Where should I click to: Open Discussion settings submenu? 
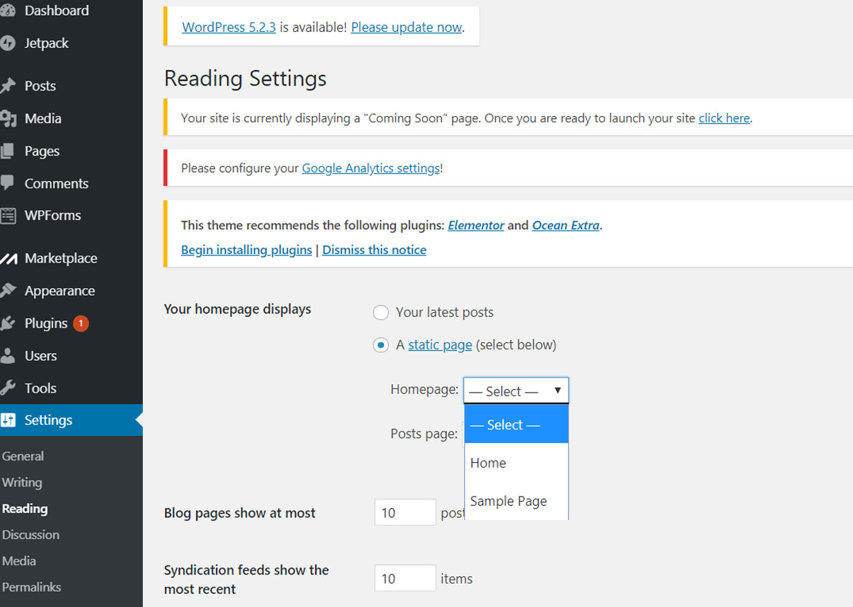tap(30, 535)
